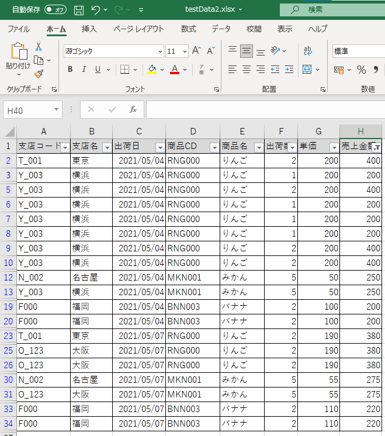Click the Italic formatting icon
Viewport: 385px width, 436px height.
pos(84,70)
